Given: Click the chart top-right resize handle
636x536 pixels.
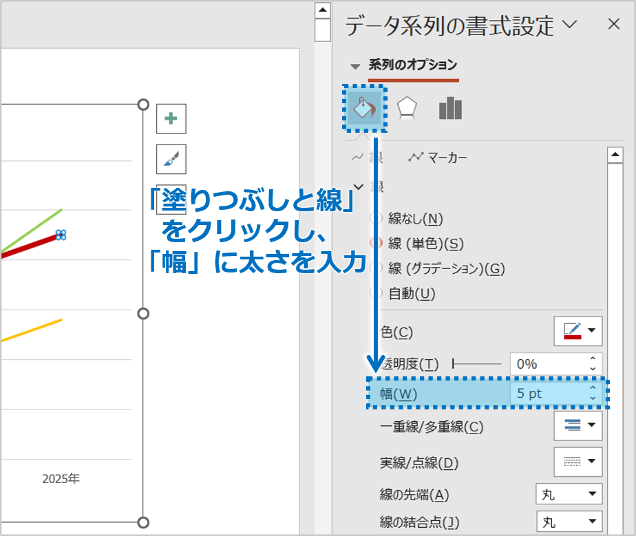Looking at the screenshot, I should point(143,105).
